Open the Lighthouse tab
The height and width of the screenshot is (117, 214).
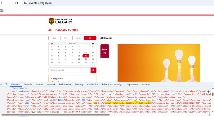point(132,84)
